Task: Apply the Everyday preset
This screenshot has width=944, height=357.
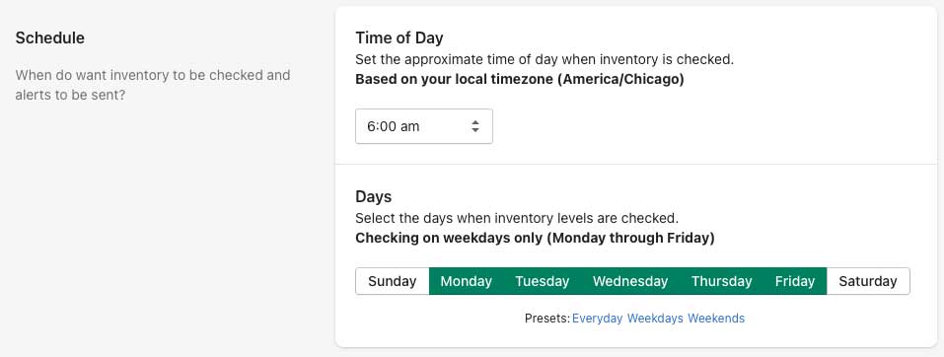Action: click(597, 319)
